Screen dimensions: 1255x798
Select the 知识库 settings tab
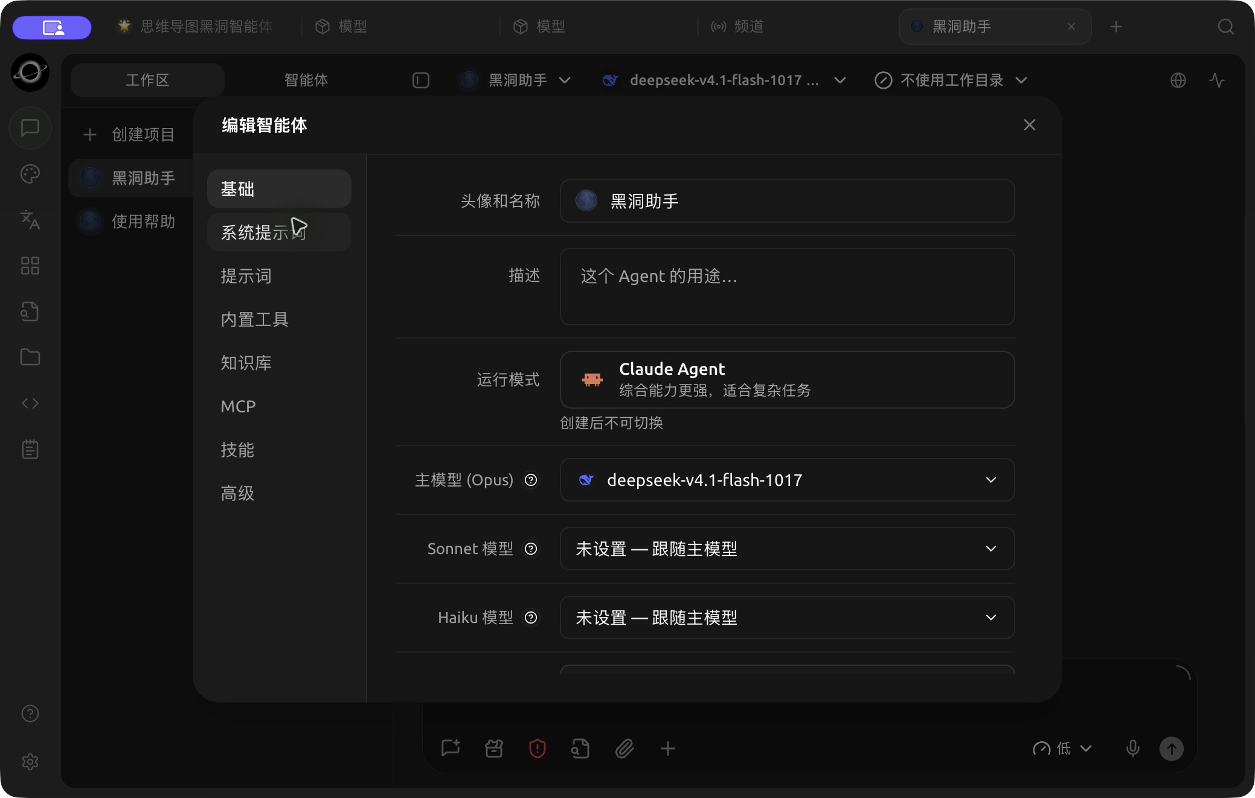tap(279, 363)
